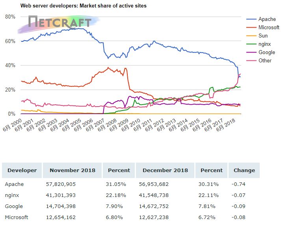The width and height of the screenshot is (281, 225).
Task: Click the November 2018 column header
Action: [x=73, y=170]
